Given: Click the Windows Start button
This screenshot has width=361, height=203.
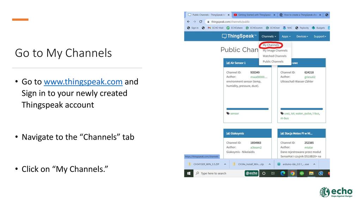Looking at the screenshot, I should pos(189,173).
